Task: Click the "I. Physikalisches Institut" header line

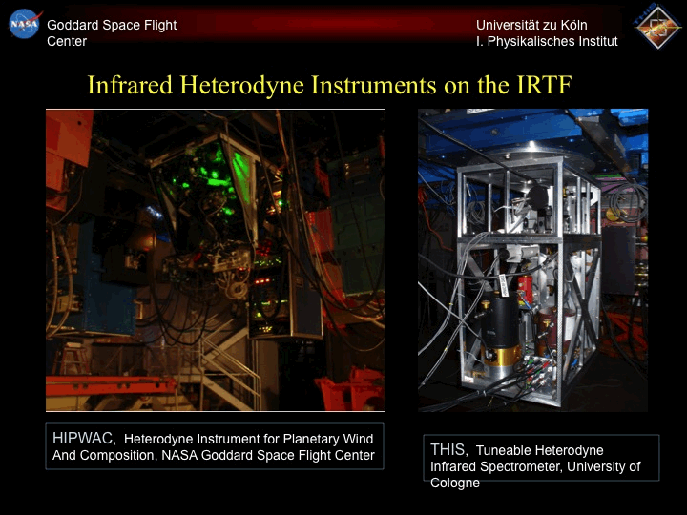Action: [x=547, y=41]
